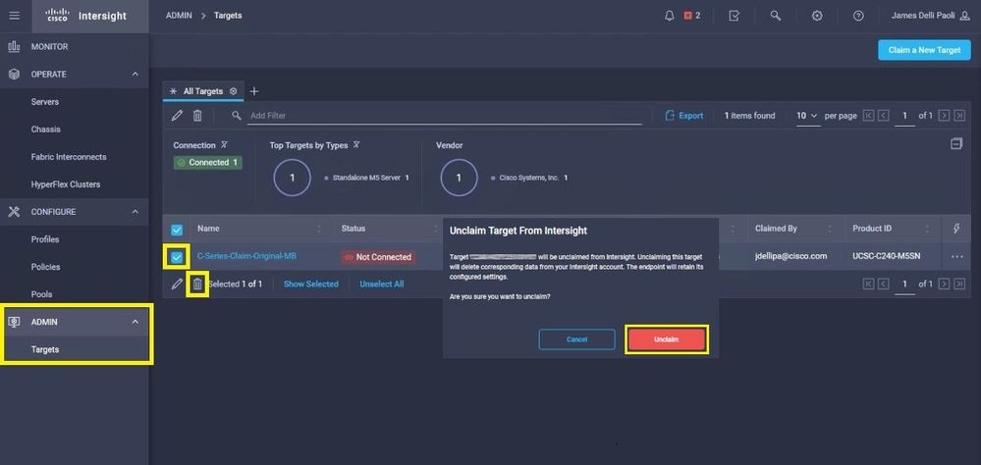
Task: Click ADMIN in the breadcrumb
Action: [179, 16]
